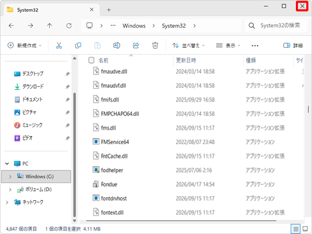Click the fontdrvhost application icon
The image size is (312, 234).
click(x=96, y=198)
